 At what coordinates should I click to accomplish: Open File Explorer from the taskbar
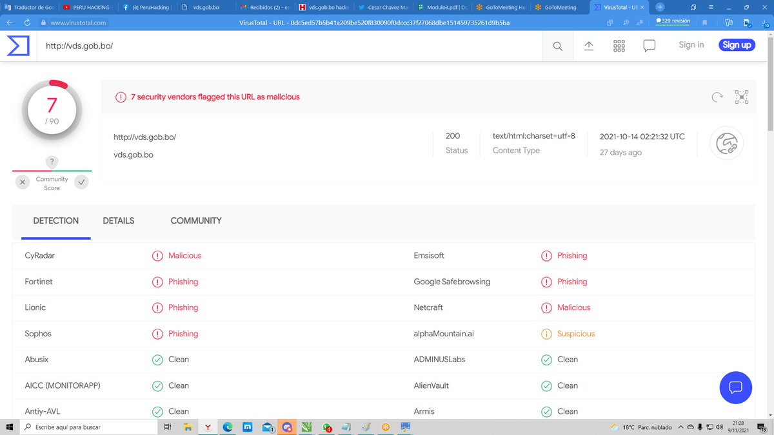tap(187, 427)
